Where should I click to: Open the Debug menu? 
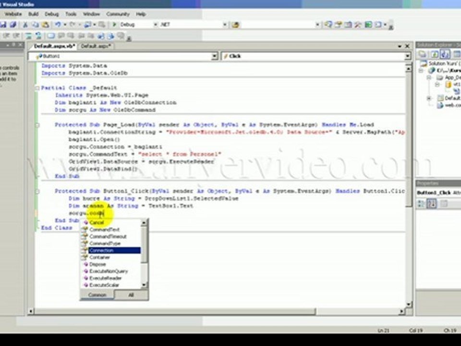(51, 14)
